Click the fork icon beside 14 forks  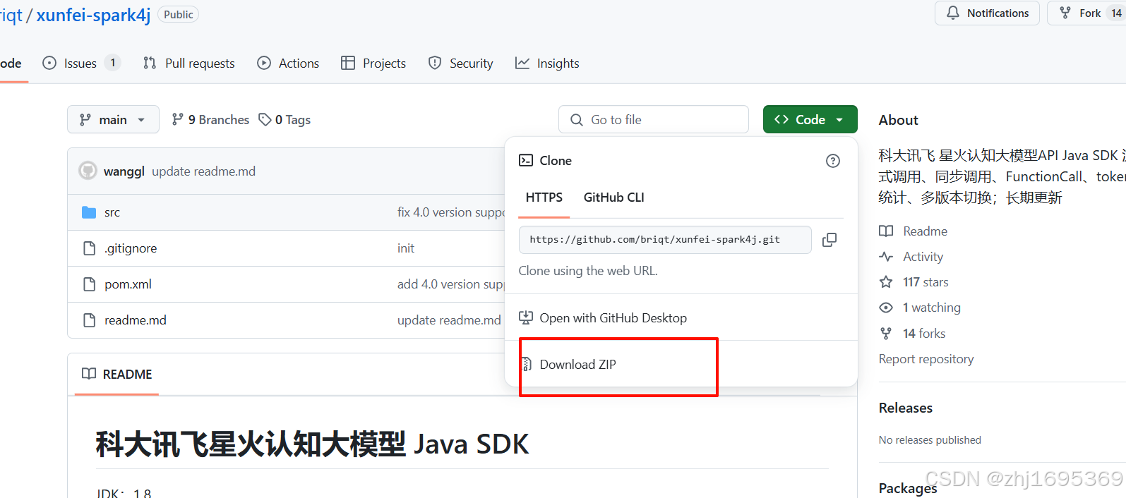886,333
